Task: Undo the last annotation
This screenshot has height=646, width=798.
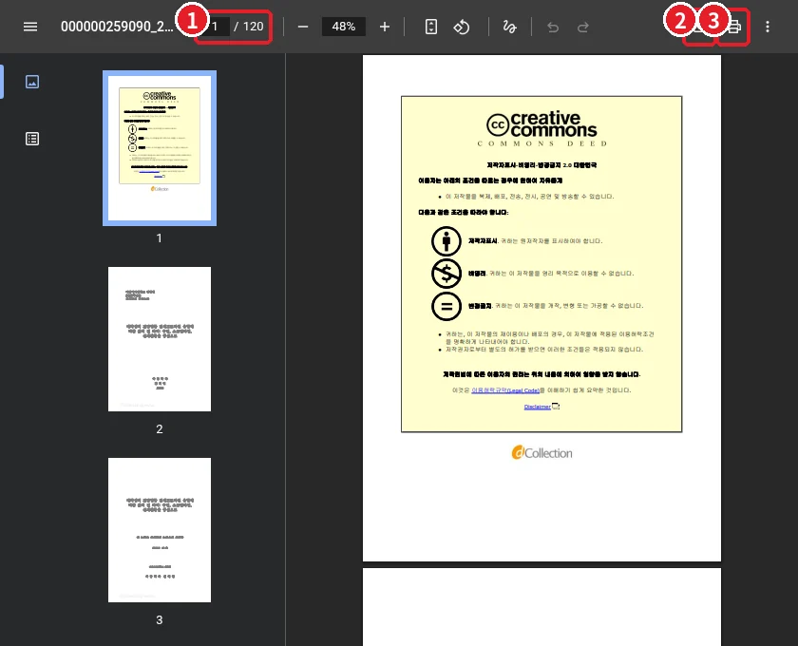Action: [x=553, y=27]
